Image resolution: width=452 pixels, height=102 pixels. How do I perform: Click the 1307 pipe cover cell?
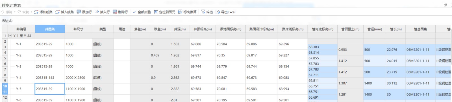coord(350,83)
